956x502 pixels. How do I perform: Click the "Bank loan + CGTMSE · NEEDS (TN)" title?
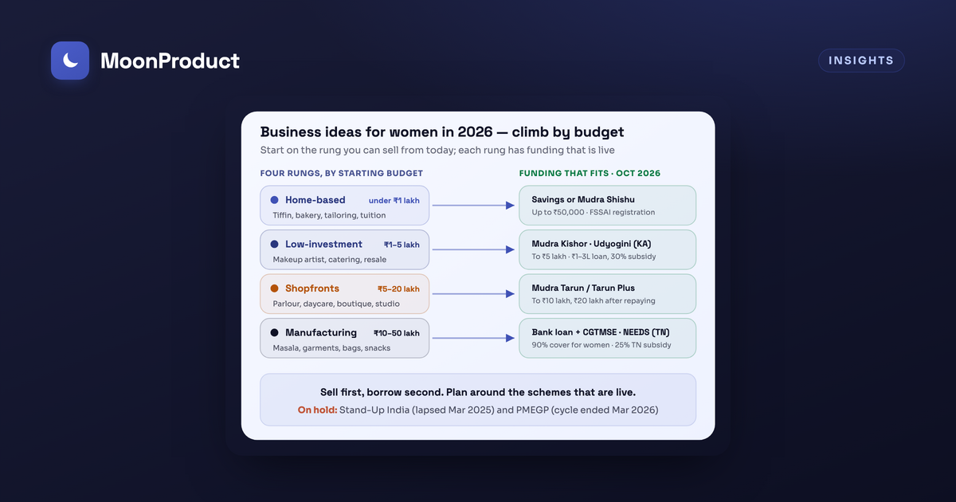click(x=601, y=332)
